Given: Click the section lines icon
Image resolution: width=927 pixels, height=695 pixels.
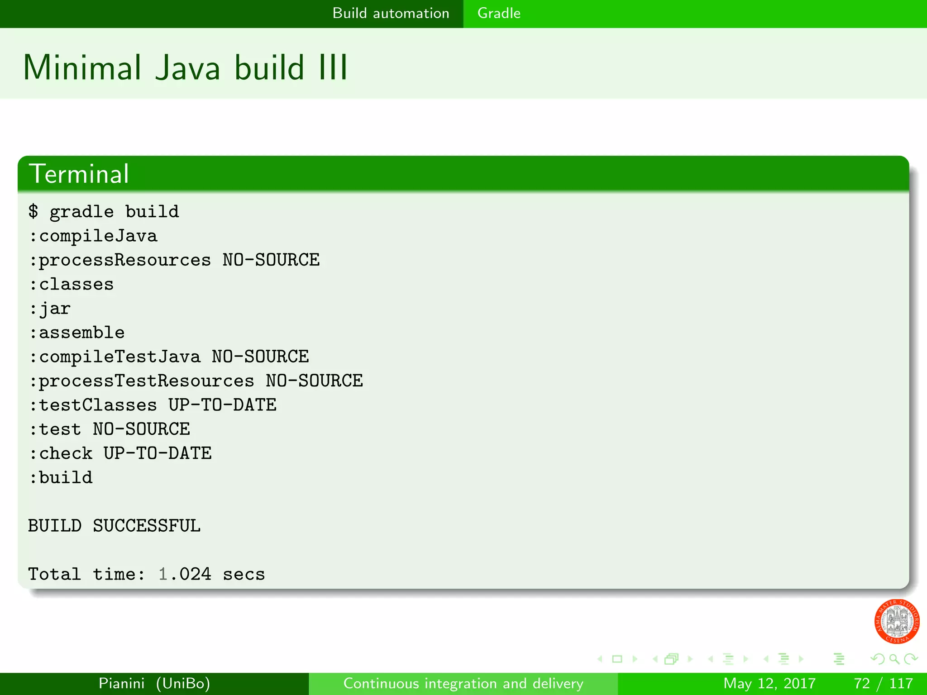Looking at the screenshot, I should click(784, 659).
